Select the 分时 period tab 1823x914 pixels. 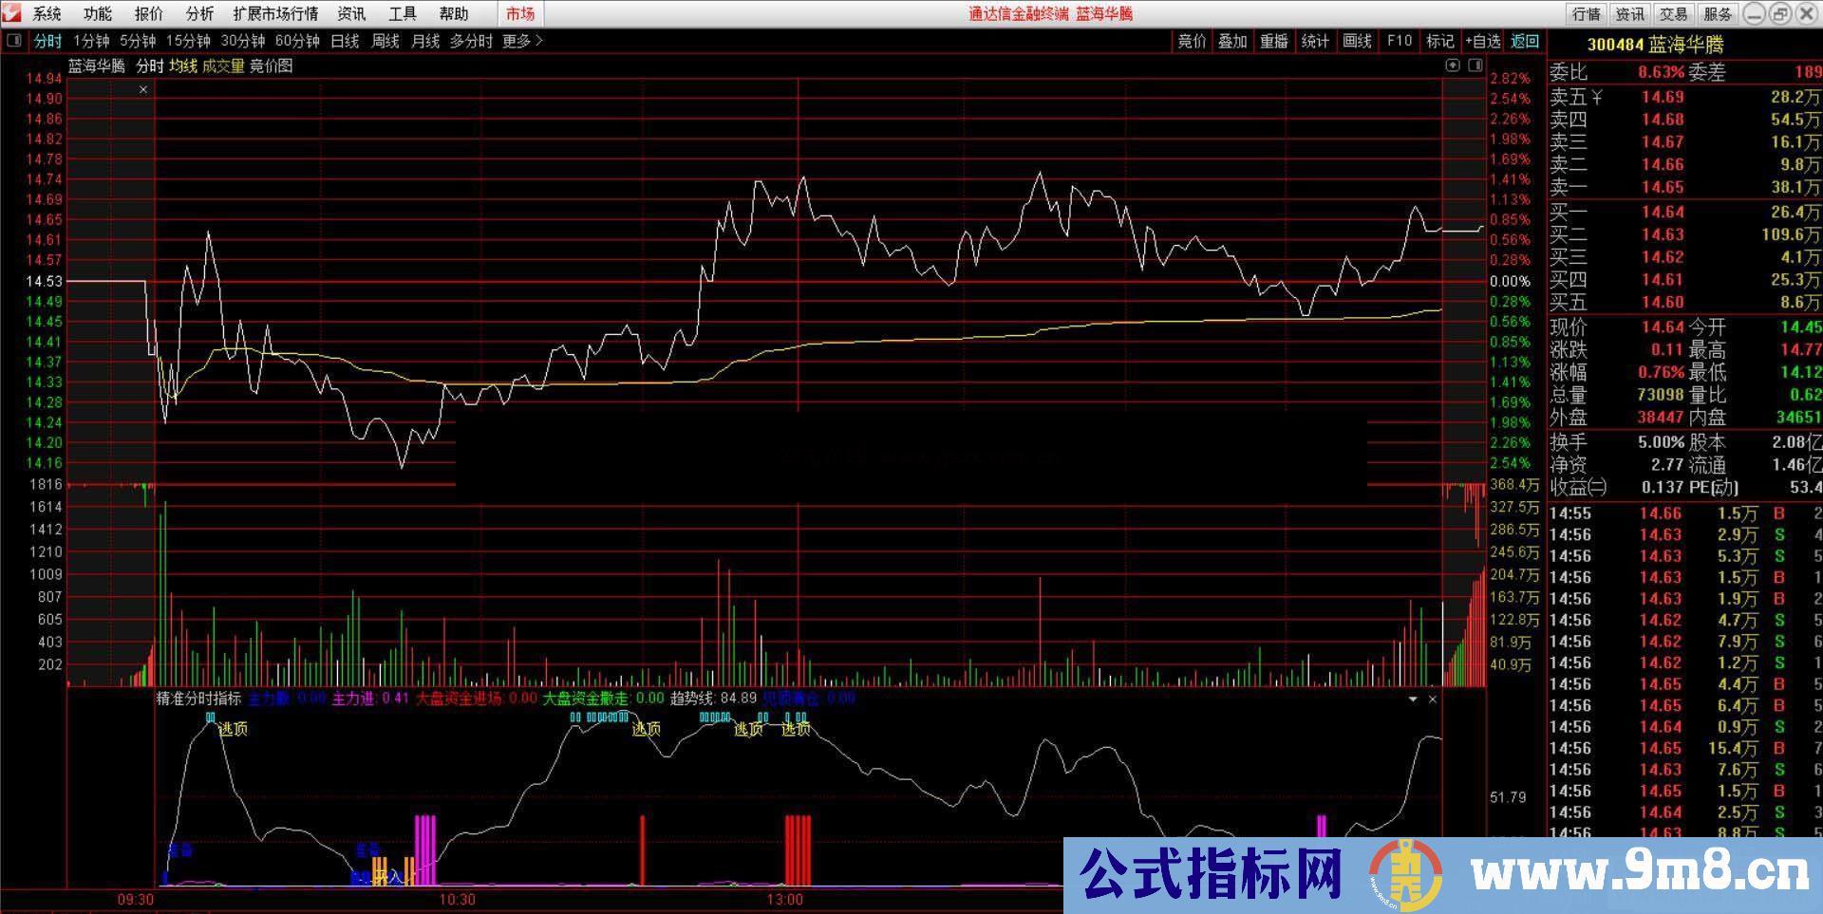pos(47,41)
